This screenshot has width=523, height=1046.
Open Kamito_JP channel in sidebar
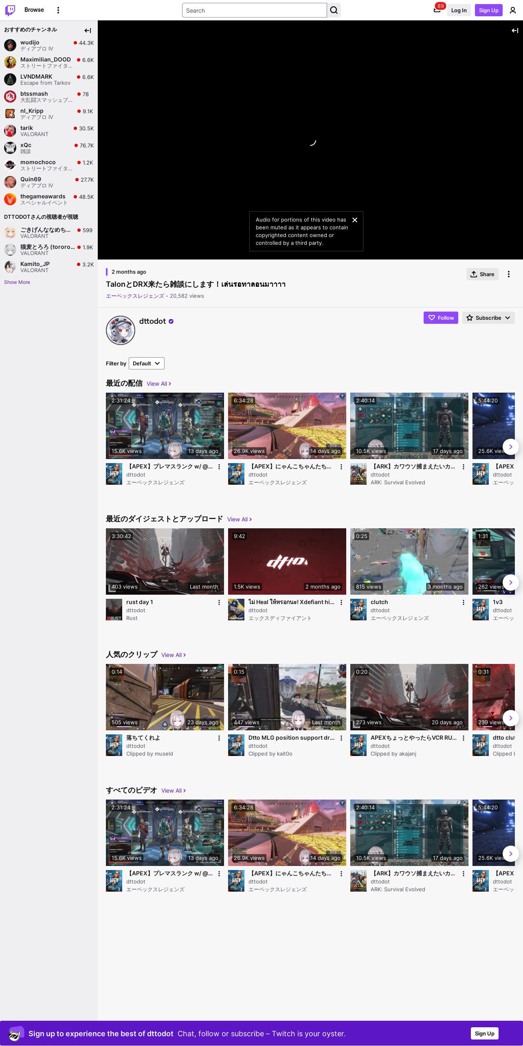[49, 267]
